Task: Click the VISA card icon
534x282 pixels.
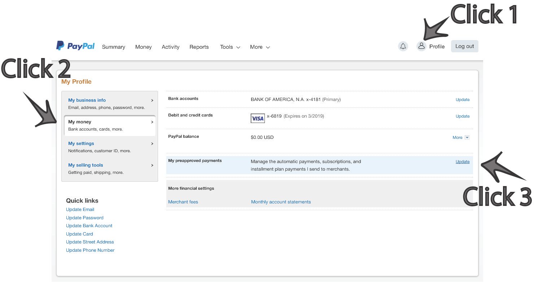Action: coord(258,118)
